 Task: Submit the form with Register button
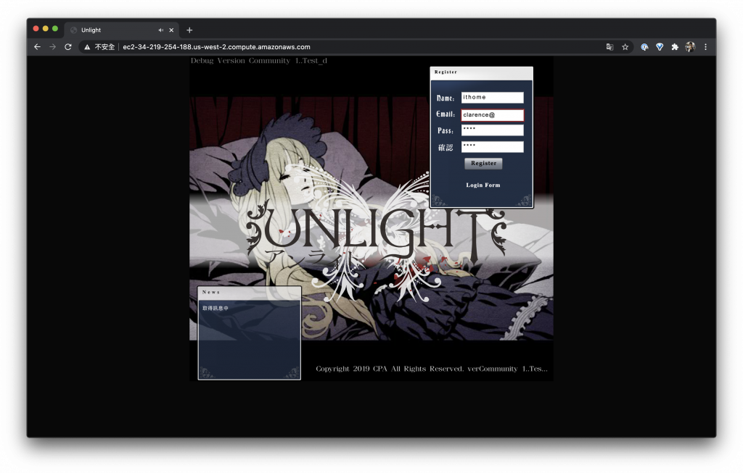483,163
